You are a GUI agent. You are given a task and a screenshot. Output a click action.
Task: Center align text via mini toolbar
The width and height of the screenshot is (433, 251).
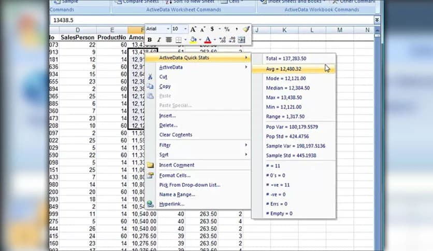(x=168, y=40)
